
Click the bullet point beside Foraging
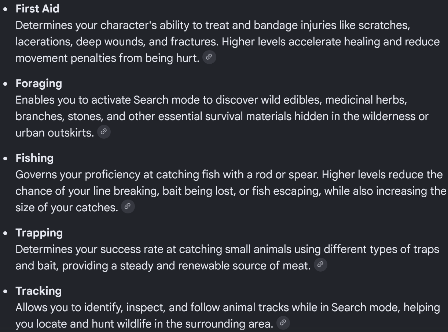tap(5, 84)
